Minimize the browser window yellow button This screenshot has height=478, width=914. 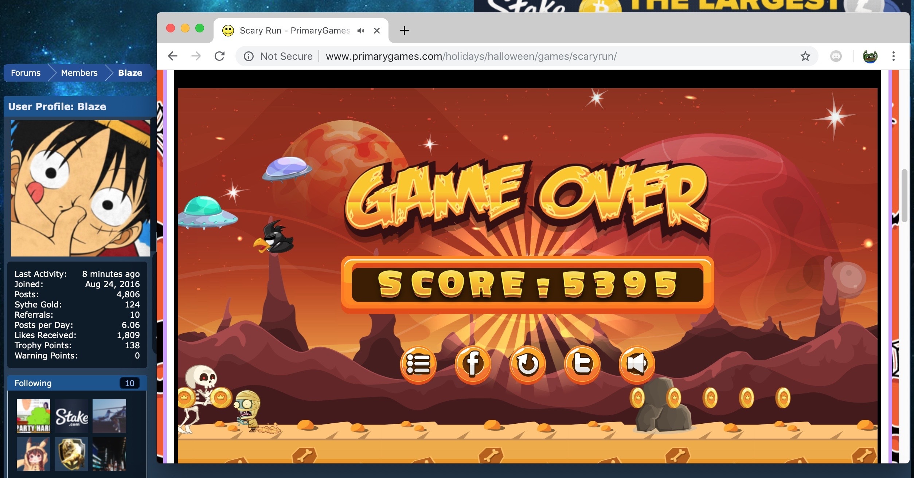pos(185,28)
